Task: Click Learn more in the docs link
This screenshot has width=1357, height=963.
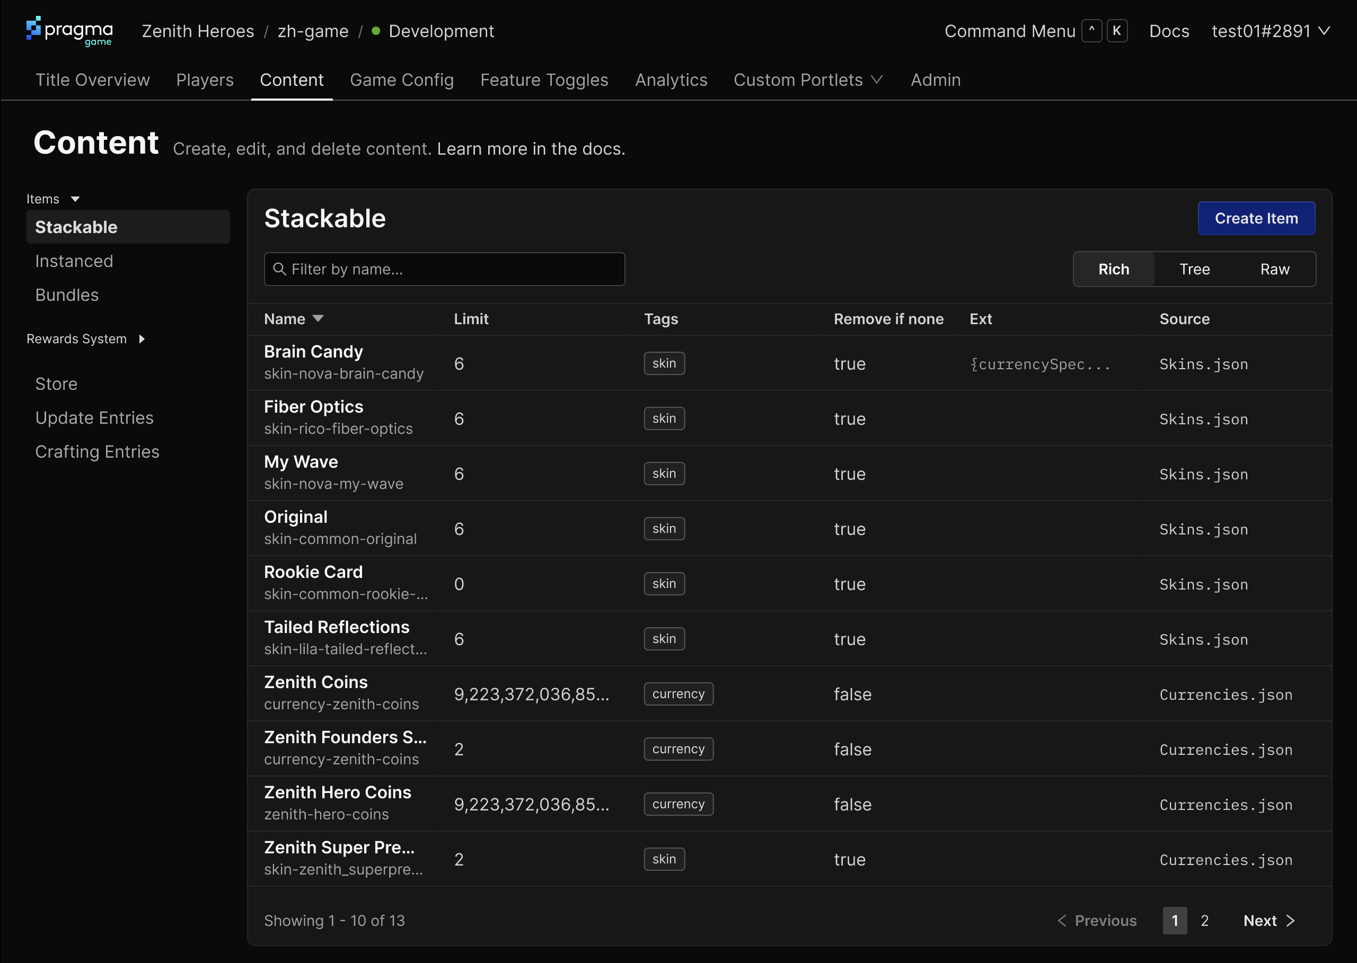Action: pos(531,149)
